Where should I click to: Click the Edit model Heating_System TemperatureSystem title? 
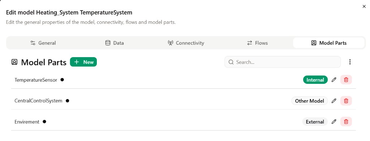[69, 12]
